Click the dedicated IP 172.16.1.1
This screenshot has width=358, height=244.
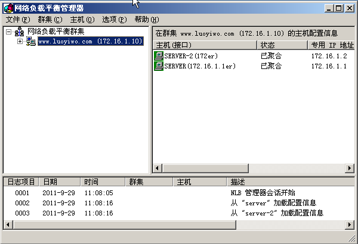pos(329,66)
